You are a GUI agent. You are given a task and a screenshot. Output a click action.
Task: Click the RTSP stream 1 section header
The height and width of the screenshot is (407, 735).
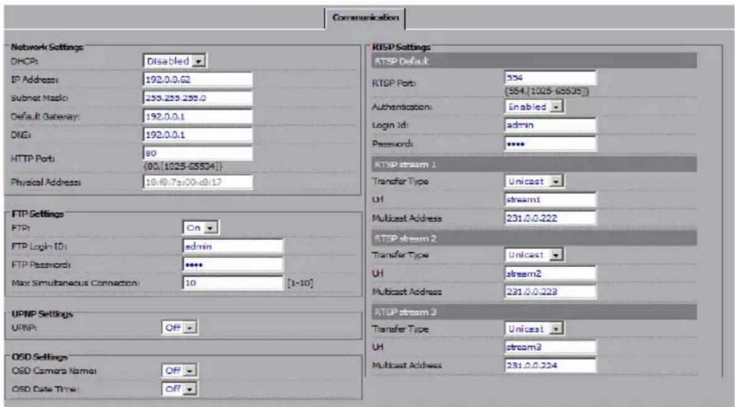coord(534,165)
